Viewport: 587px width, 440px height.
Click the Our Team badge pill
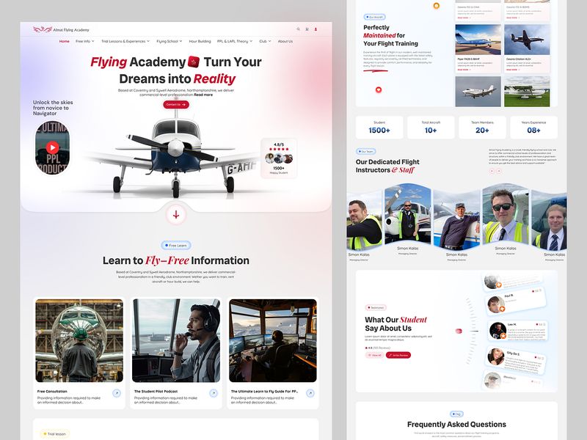pyautogui.click(x=365, y=152)
